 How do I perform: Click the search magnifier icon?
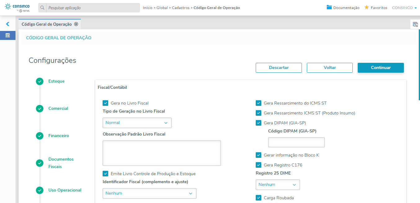point(42,8)
